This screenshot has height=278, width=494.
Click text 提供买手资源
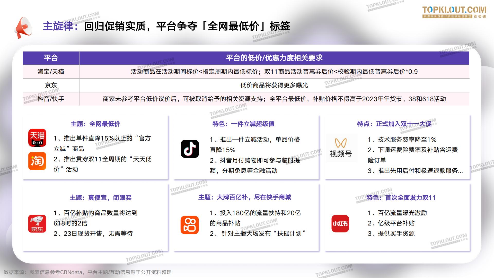point(391,233)
